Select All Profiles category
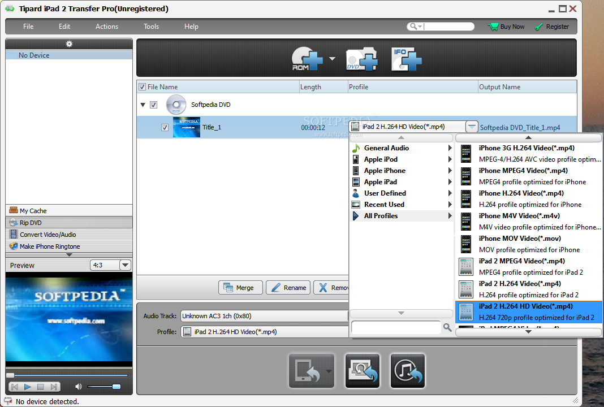The image size is (604, 407). 402,216
